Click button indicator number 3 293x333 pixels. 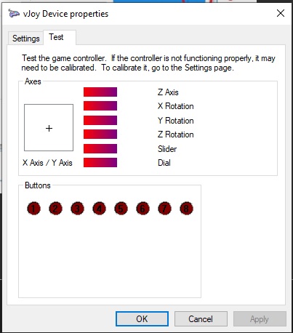[77, 209]
